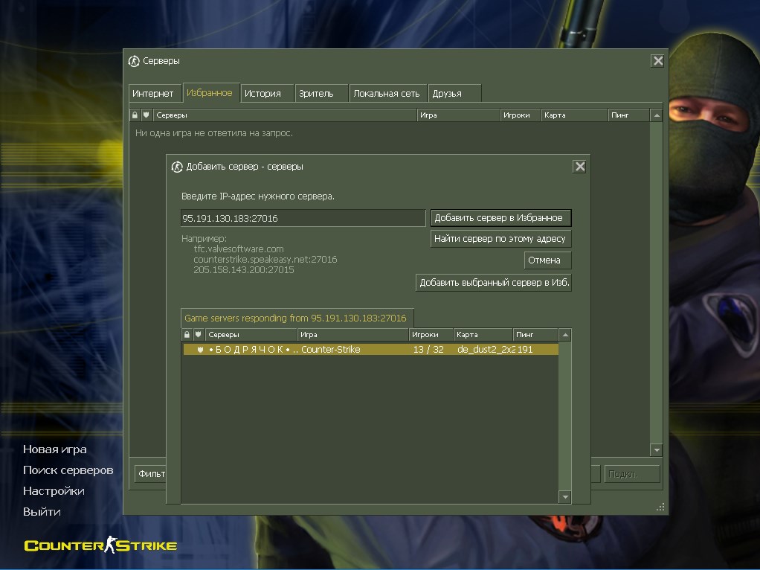The image size is (760, 570).
Task: Click the IP address input field
Action: [x=303, y=218]
